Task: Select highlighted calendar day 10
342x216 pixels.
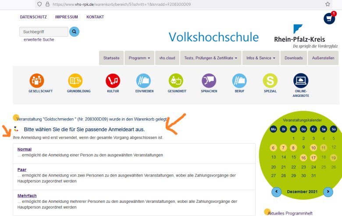Action: [313, 148]
